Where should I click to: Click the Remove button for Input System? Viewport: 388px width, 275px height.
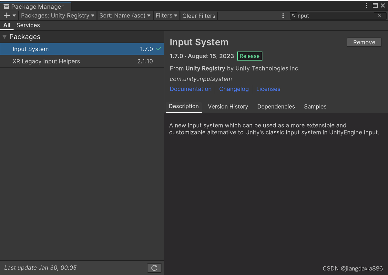pyautogui.click(x=364, y=42)
